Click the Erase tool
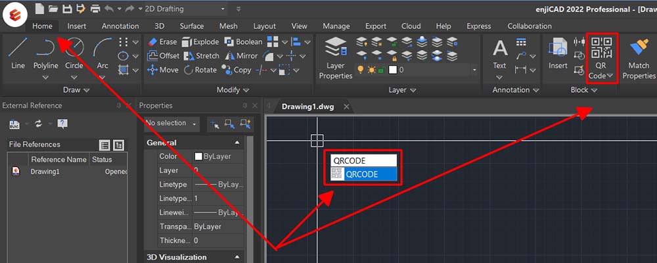Image resolution: width=657 pixels, height=263 pixels. coord(162,42)
